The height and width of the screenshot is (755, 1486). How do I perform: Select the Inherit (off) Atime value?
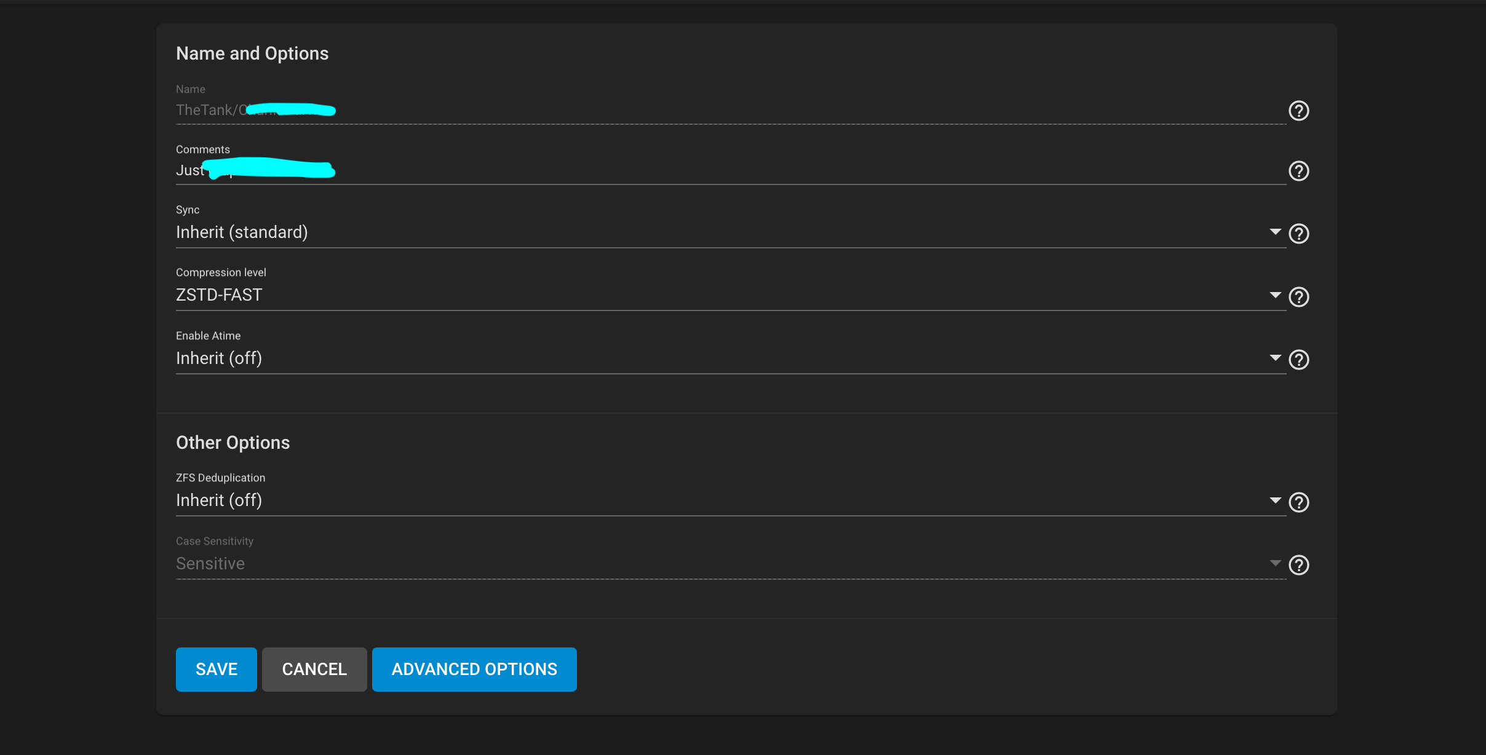point(219,358)
